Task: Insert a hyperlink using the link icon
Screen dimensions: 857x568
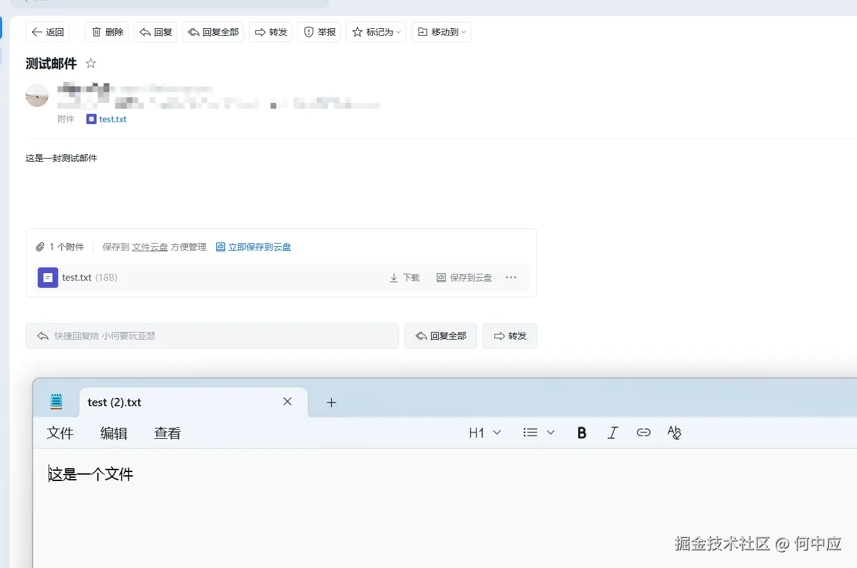Action: pos(643,432)
